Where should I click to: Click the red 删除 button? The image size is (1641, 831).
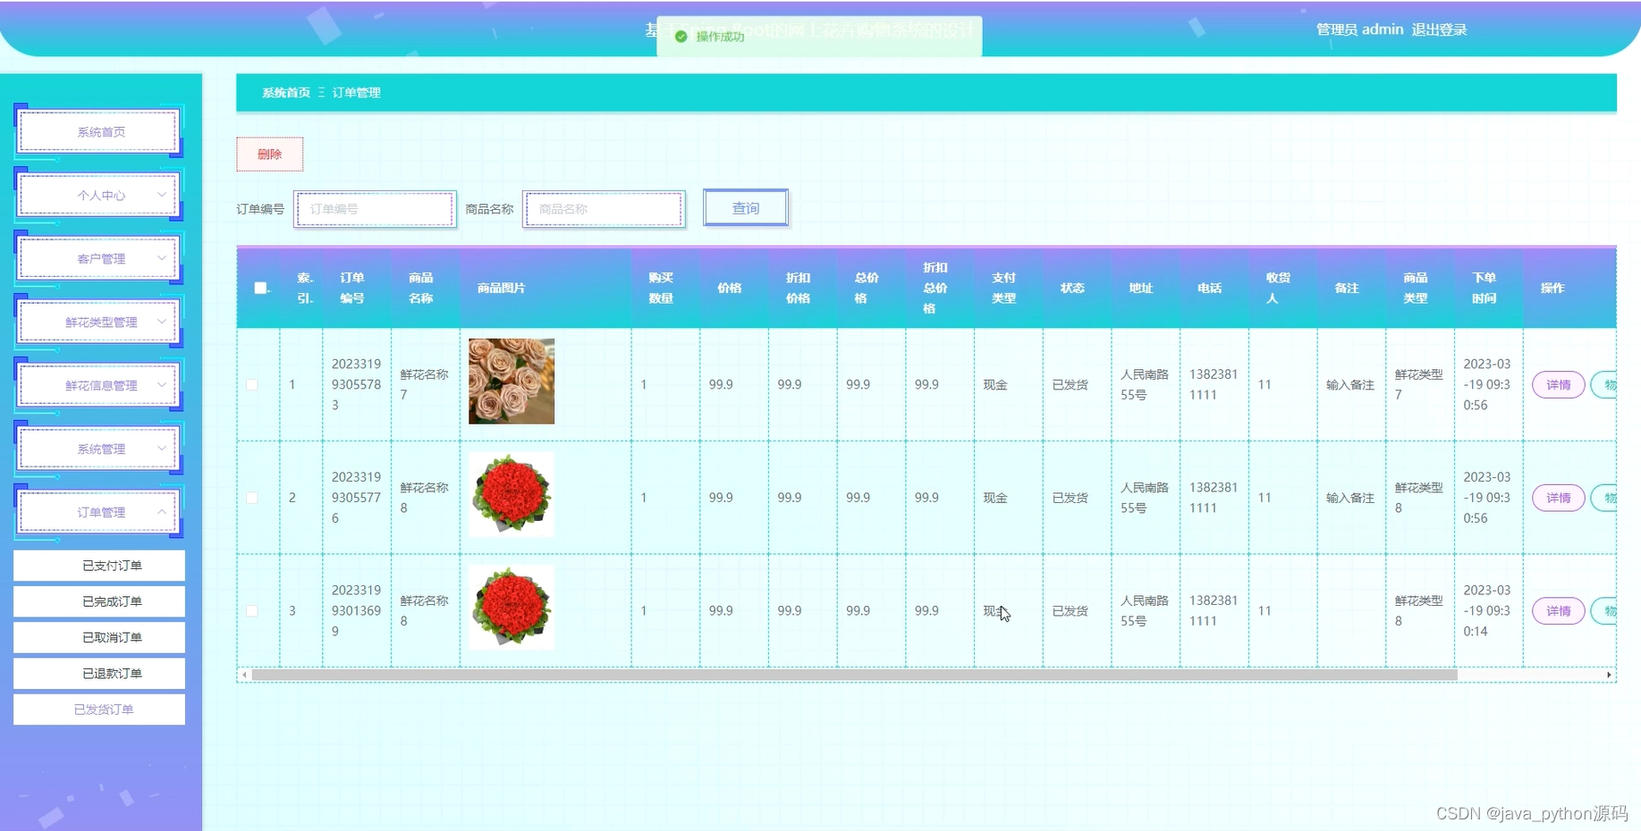click(x=269, y=154)
